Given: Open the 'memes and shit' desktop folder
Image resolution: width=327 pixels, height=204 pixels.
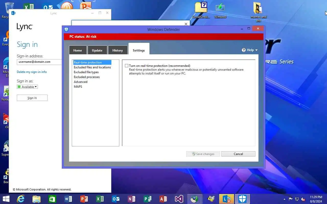Looking at the screenshot, I should 258,12.
